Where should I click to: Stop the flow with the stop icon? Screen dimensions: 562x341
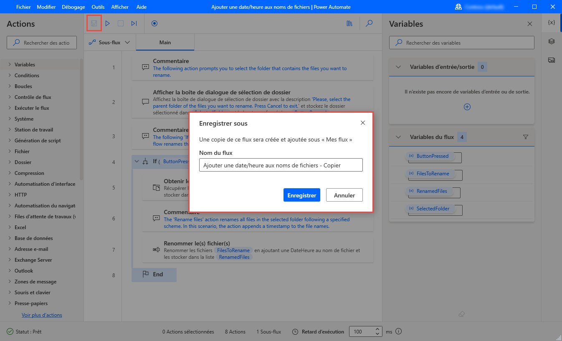click(x=121, y=23)
